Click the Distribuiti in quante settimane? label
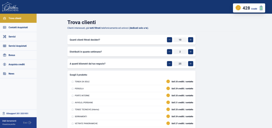 pyautogui.click(x=86, y=52)
